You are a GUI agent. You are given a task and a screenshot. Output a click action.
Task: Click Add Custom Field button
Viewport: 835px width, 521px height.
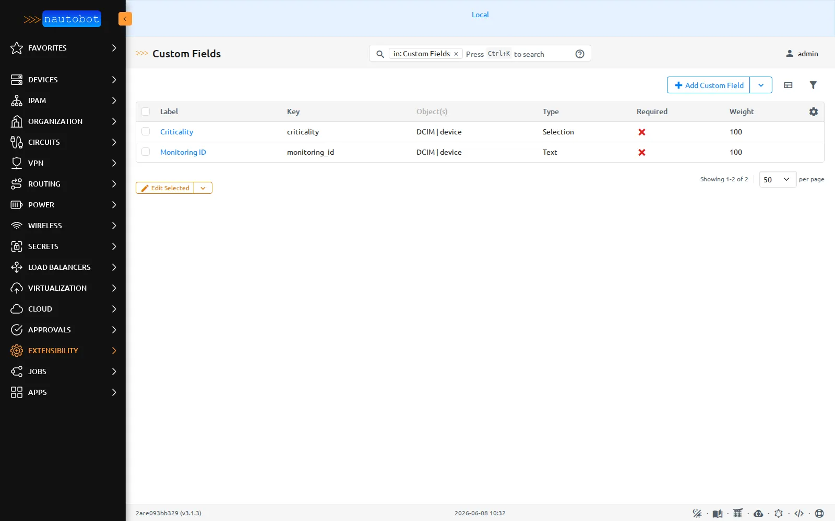coord(709,85)
